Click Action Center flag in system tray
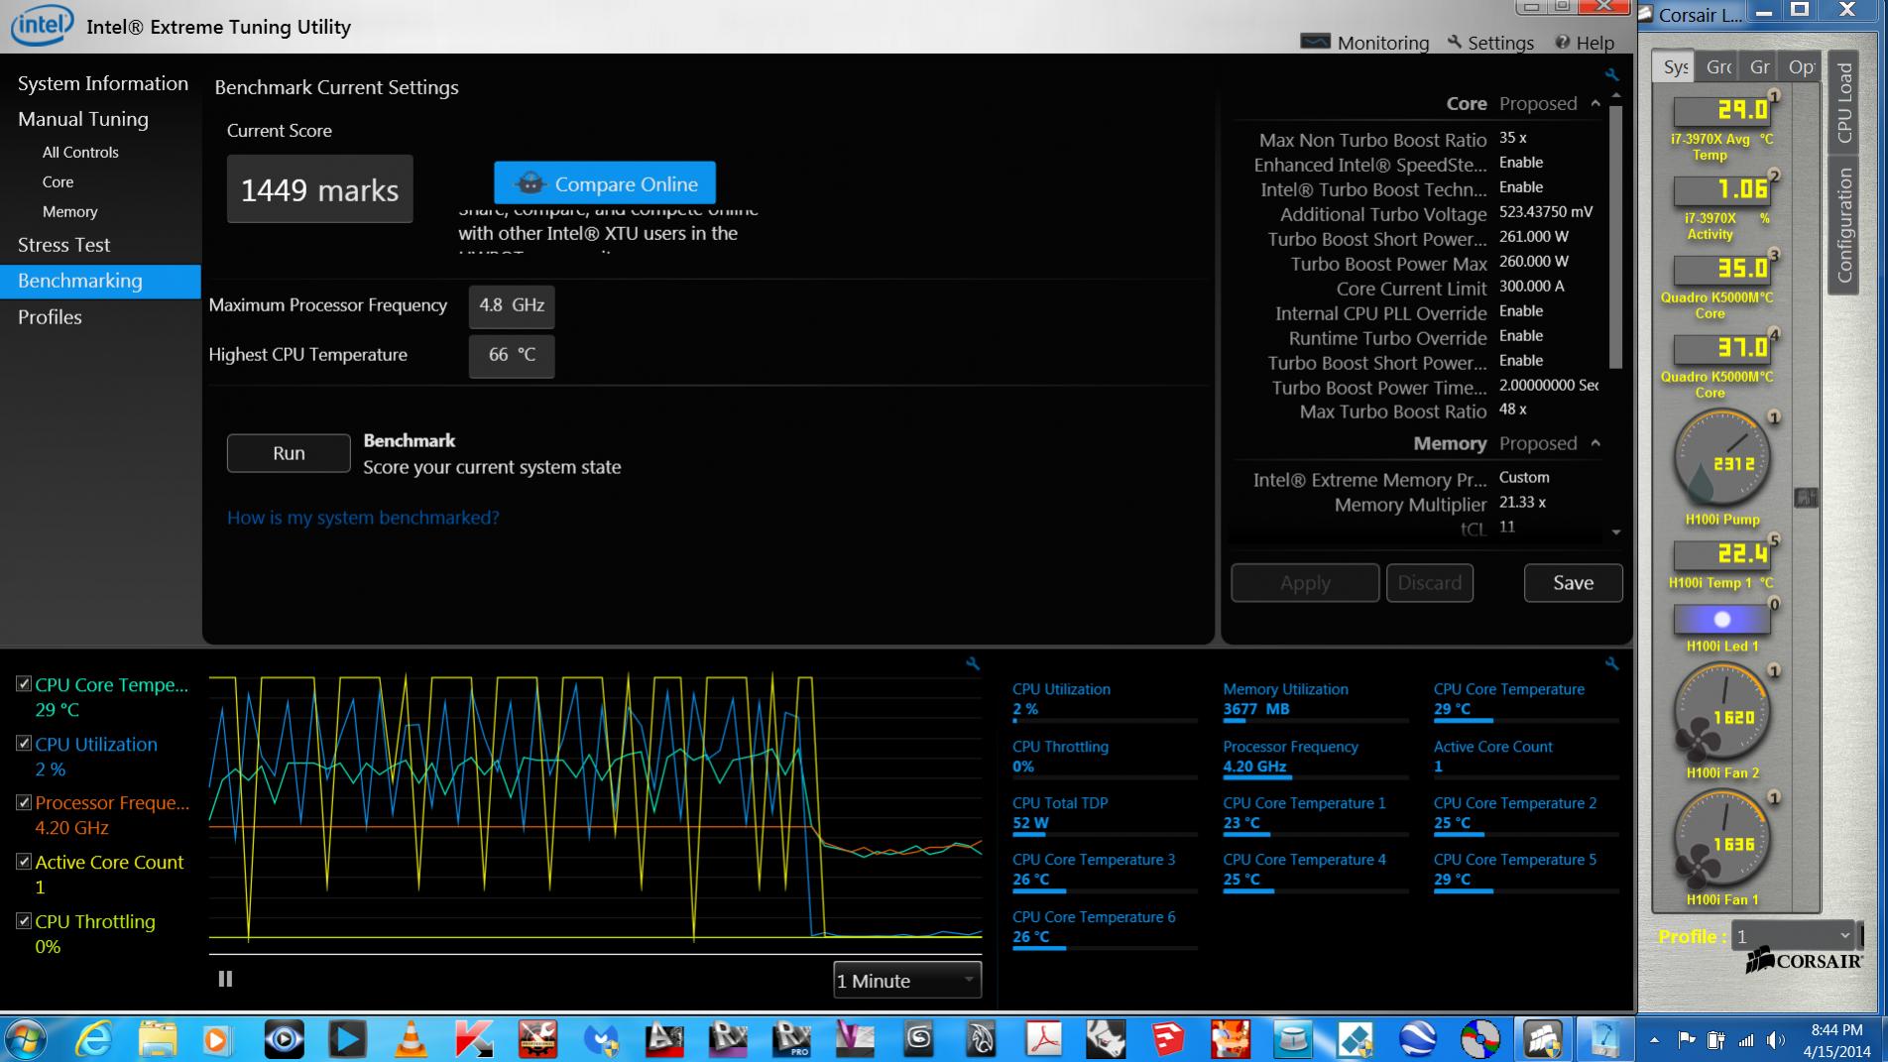The height and width of the screenshot is (1062, 1888). [x=1687, y=1040]
